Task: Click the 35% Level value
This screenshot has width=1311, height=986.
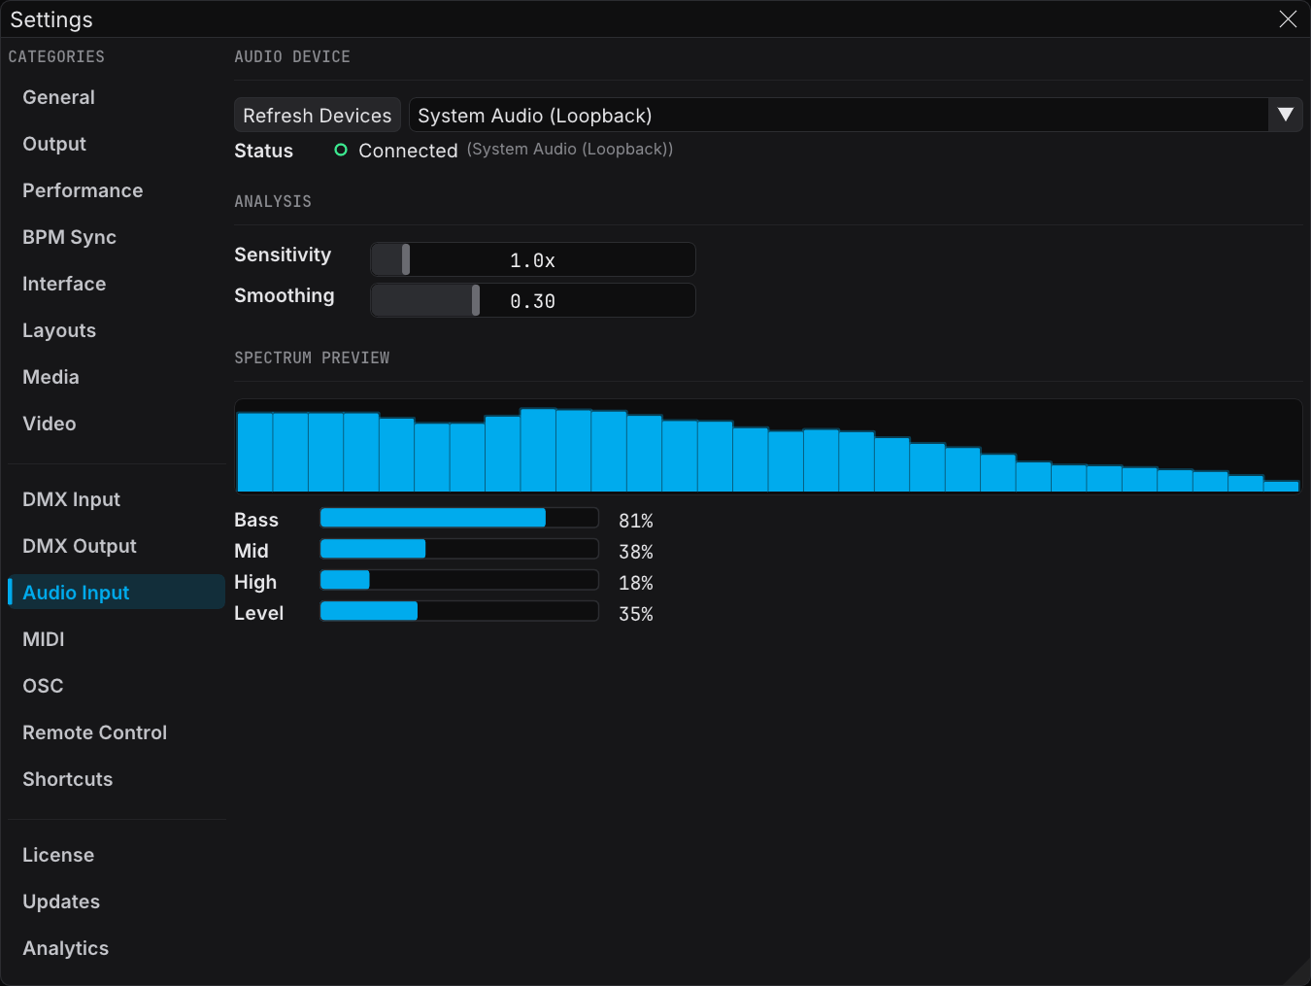Action: tap(636, 614)
